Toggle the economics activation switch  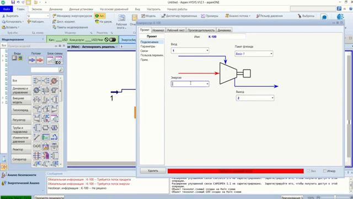(x=113, y=40)
